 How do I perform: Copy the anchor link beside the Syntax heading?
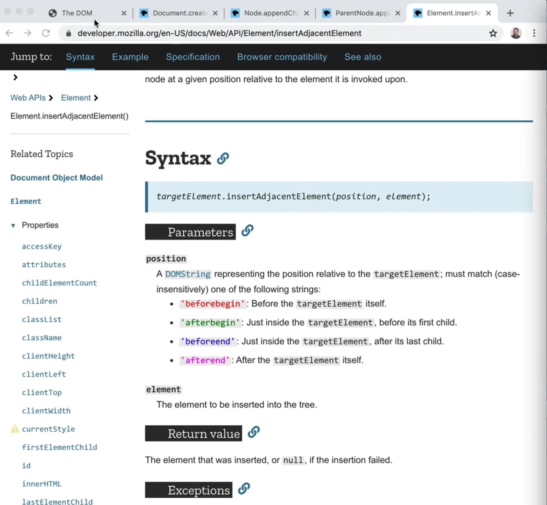click(223, 158)
